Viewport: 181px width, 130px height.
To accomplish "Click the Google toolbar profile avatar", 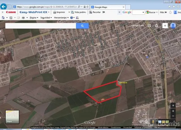I will [x=175, y=12].
